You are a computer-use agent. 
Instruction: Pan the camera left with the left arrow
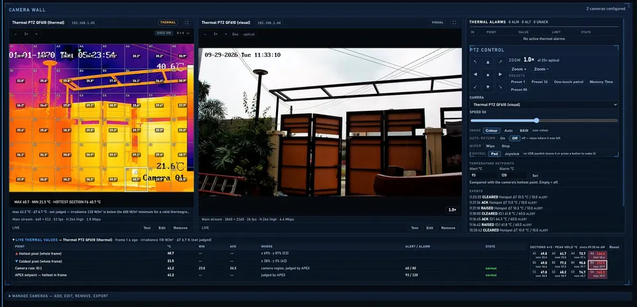475,74
